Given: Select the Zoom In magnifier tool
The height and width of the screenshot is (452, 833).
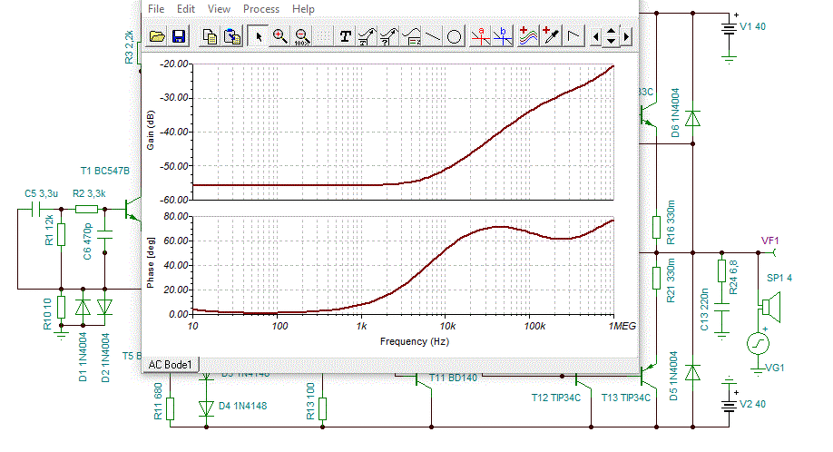Looking at the screenshot, I should click(280, 36).
